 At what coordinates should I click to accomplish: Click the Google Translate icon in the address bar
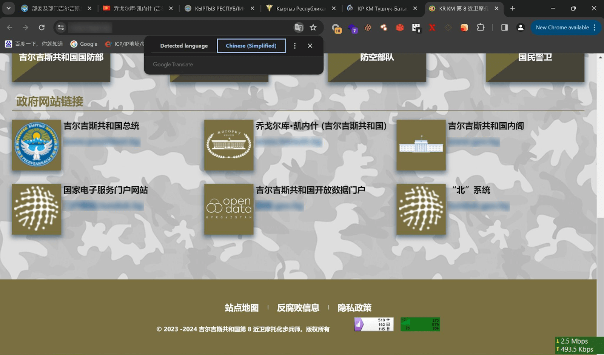coord(299,28)
